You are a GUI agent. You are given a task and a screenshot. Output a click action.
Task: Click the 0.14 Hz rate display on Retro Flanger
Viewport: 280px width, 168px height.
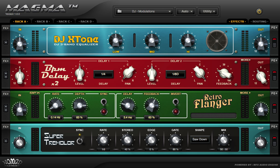tap(56, 118)
